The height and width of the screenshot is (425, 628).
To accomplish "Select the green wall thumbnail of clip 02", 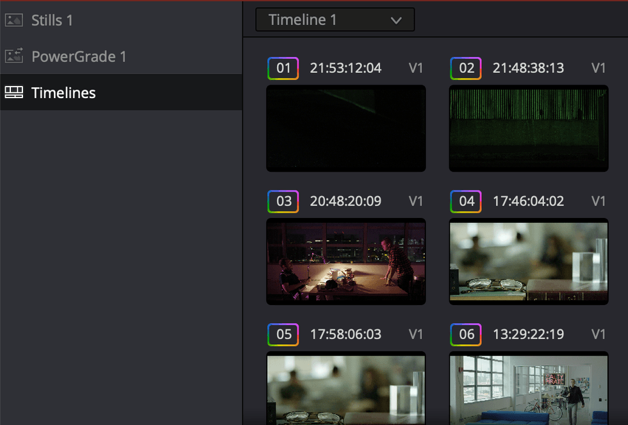I will [529, 128].
